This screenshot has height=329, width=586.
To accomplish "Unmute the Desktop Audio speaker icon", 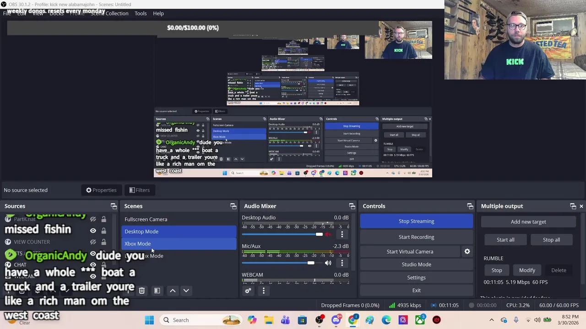I will (x=328, y=234).
